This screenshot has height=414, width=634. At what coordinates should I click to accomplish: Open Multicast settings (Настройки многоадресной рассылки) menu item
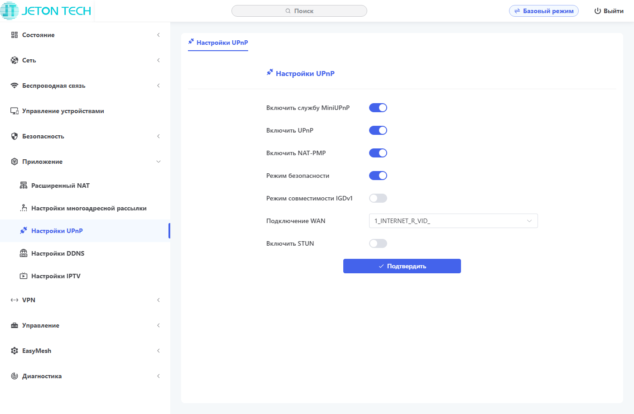[x=89, y=208]
